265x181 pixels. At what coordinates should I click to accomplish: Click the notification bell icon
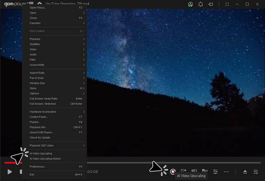200,4
